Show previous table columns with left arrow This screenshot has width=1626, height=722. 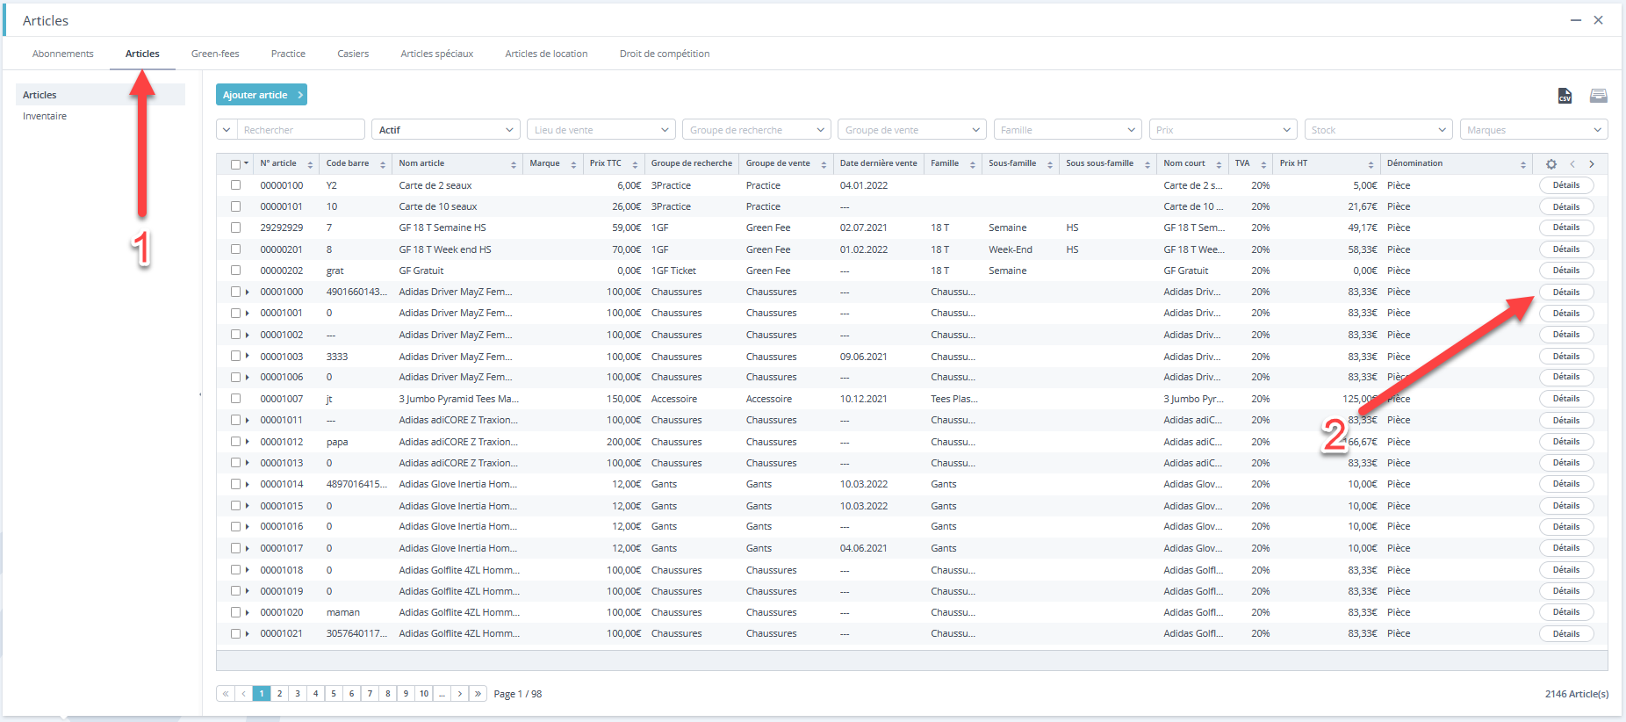1572,164
